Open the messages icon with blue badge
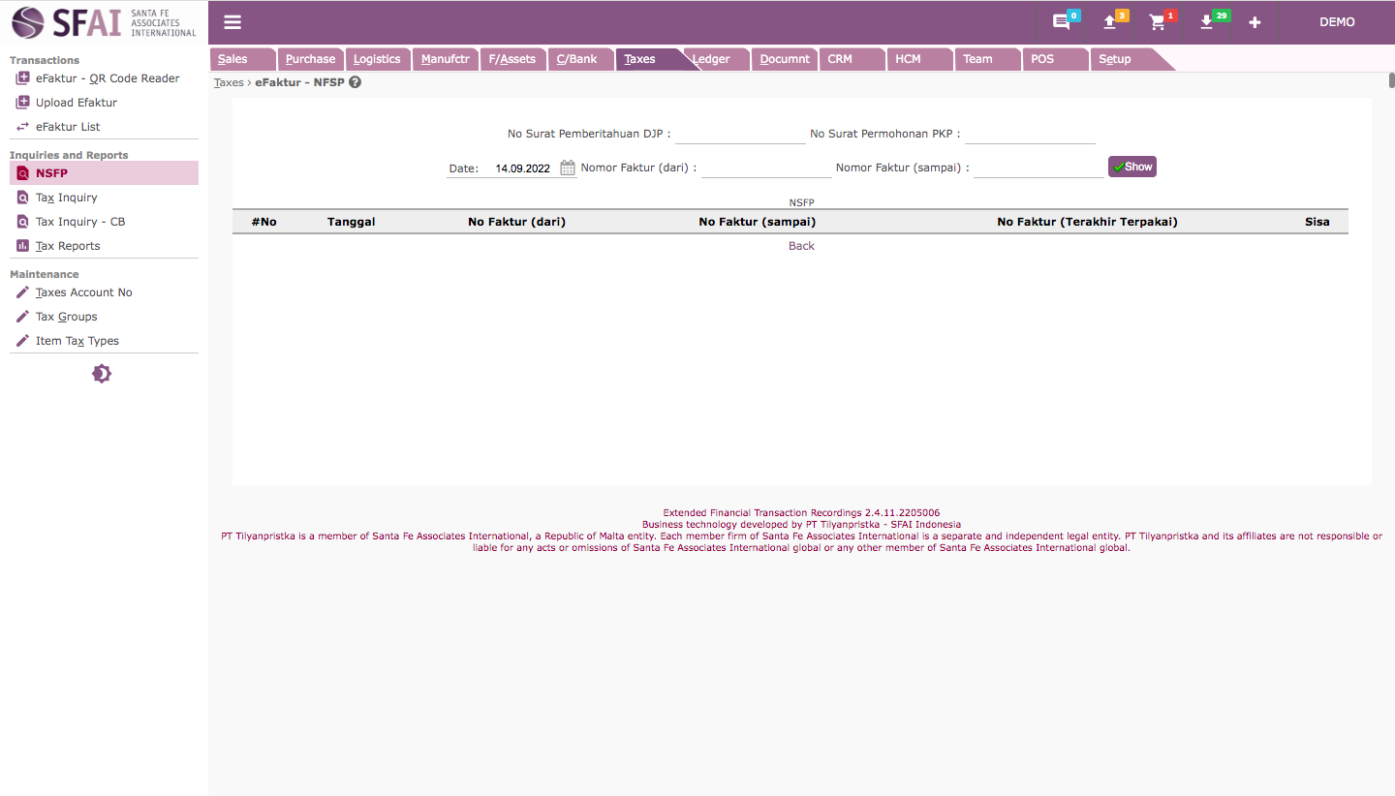1395x796 pixels. coord(1062,22)
